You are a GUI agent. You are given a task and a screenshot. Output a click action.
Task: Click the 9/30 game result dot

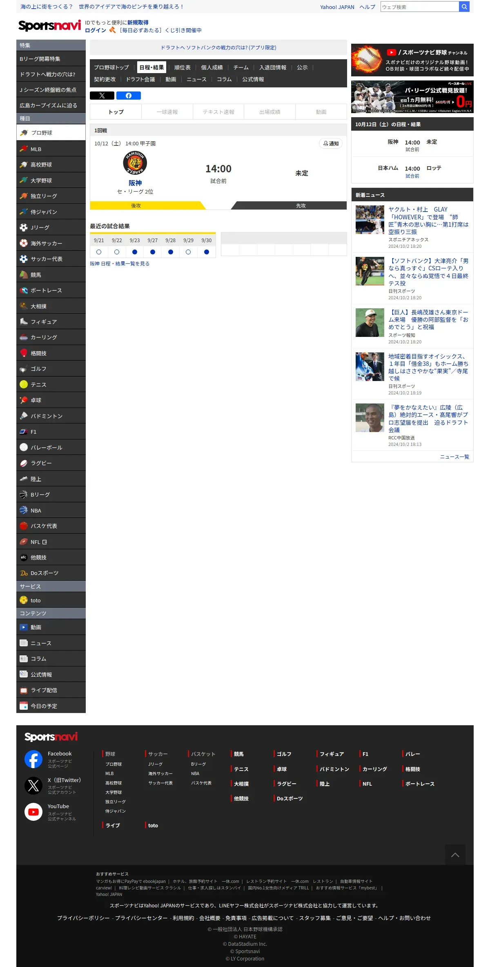coord(207,252)
